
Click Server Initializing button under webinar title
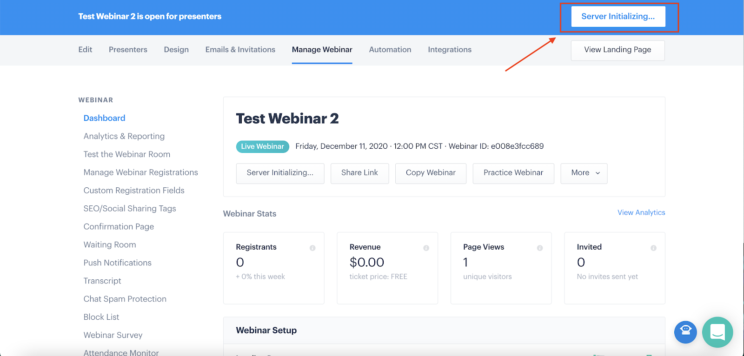tap(280, 173)
